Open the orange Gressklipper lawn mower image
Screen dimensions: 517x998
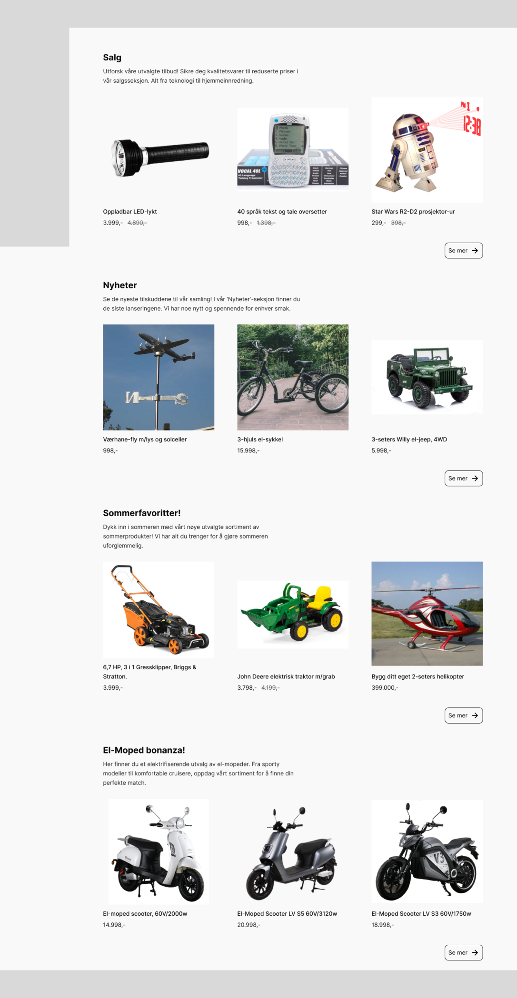pyautogui.click(x=159, y=610)
